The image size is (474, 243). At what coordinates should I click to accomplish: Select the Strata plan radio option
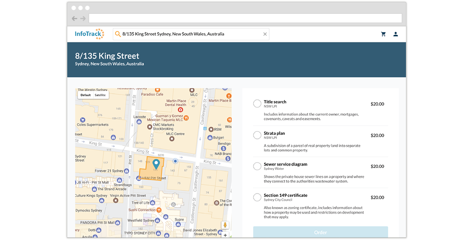point(257,135)
